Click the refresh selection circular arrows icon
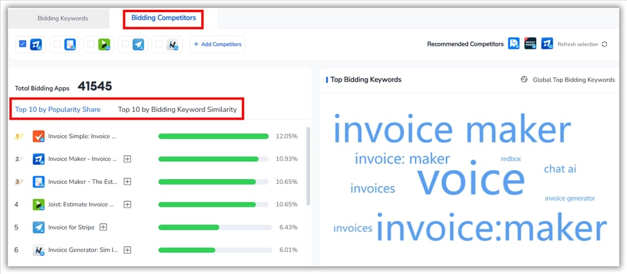The width and height of the screenshot is (627, 274). 604,44
